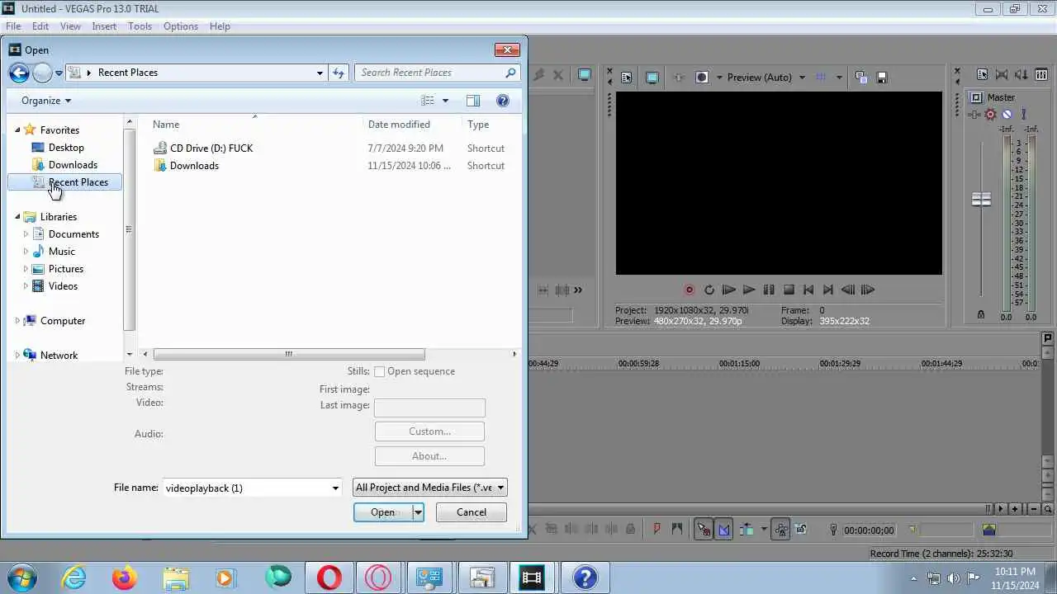Toggle Lock Envelopes to Events
The width and height of the screenshot is (1057, 594).
coord(780,530)
